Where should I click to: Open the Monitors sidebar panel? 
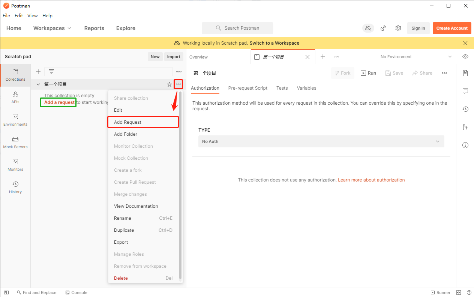[15, 165]
